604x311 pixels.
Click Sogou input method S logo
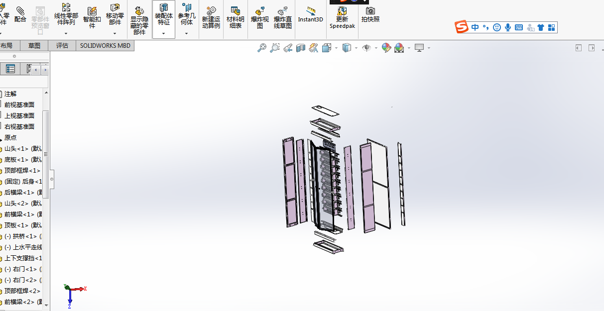463,27
